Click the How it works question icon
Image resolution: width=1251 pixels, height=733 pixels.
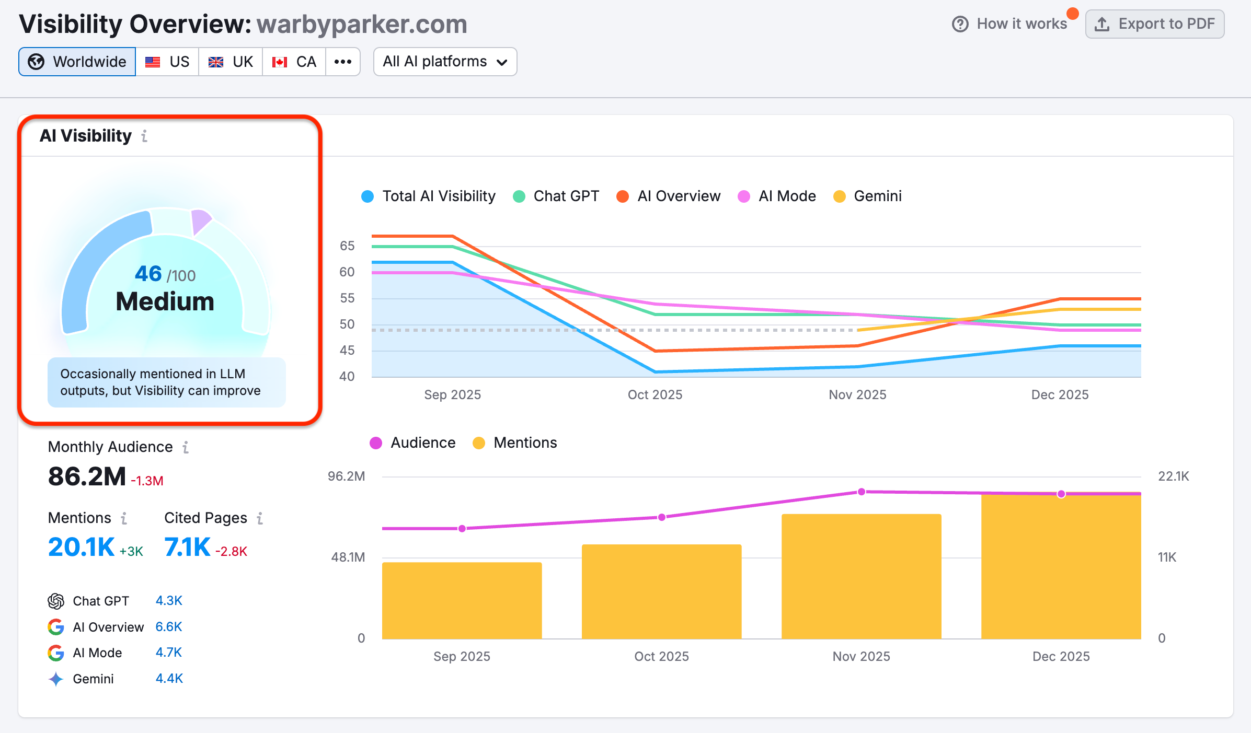coord(960,24)
